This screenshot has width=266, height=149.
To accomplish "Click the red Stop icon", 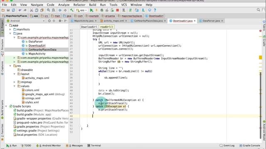I will [x=117, y=10].
